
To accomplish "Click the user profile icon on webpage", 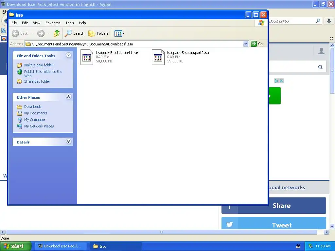I will tap(321, 51).
